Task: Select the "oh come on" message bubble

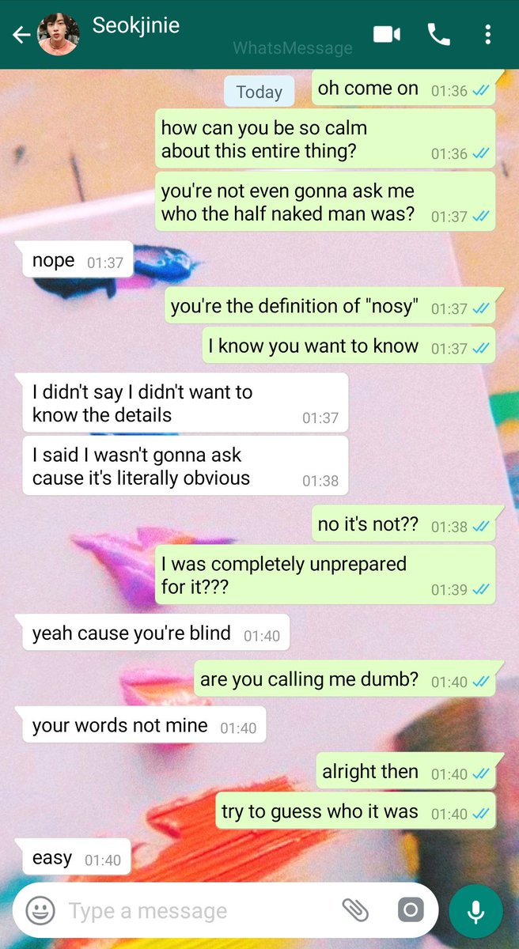Action: click(403, 89)
